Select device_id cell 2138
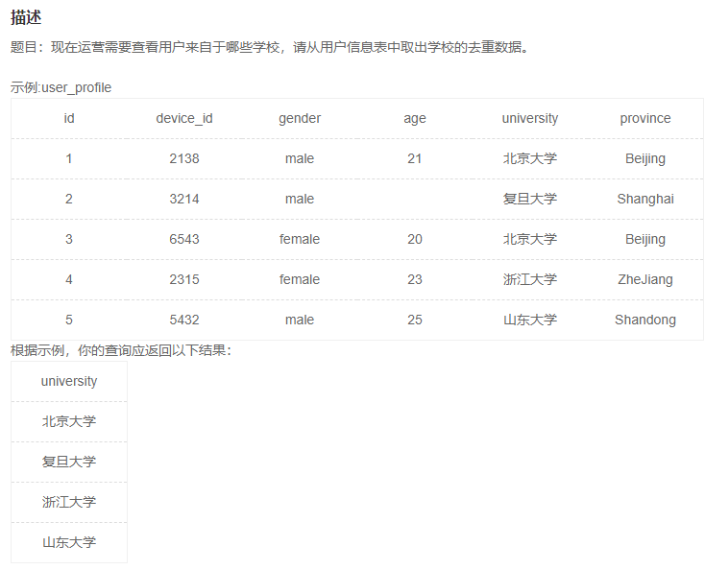Screen dimensions: 705x570 [x=184, y=158]
